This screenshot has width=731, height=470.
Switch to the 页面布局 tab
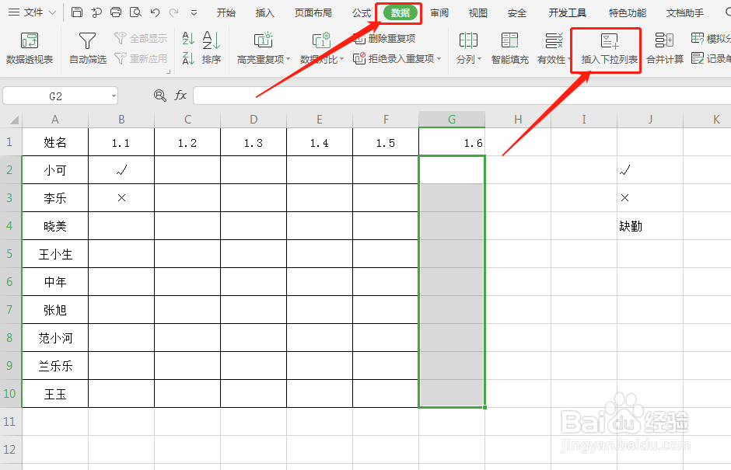pos(313,13)
